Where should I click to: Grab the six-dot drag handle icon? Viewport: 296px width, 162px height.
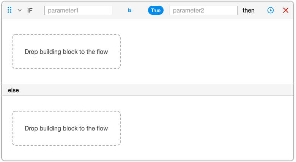(9, 10)
